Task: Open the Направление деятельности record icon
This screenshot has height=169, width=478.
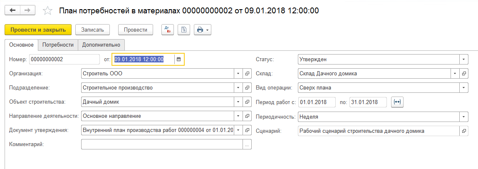Action: coord(247,116)
